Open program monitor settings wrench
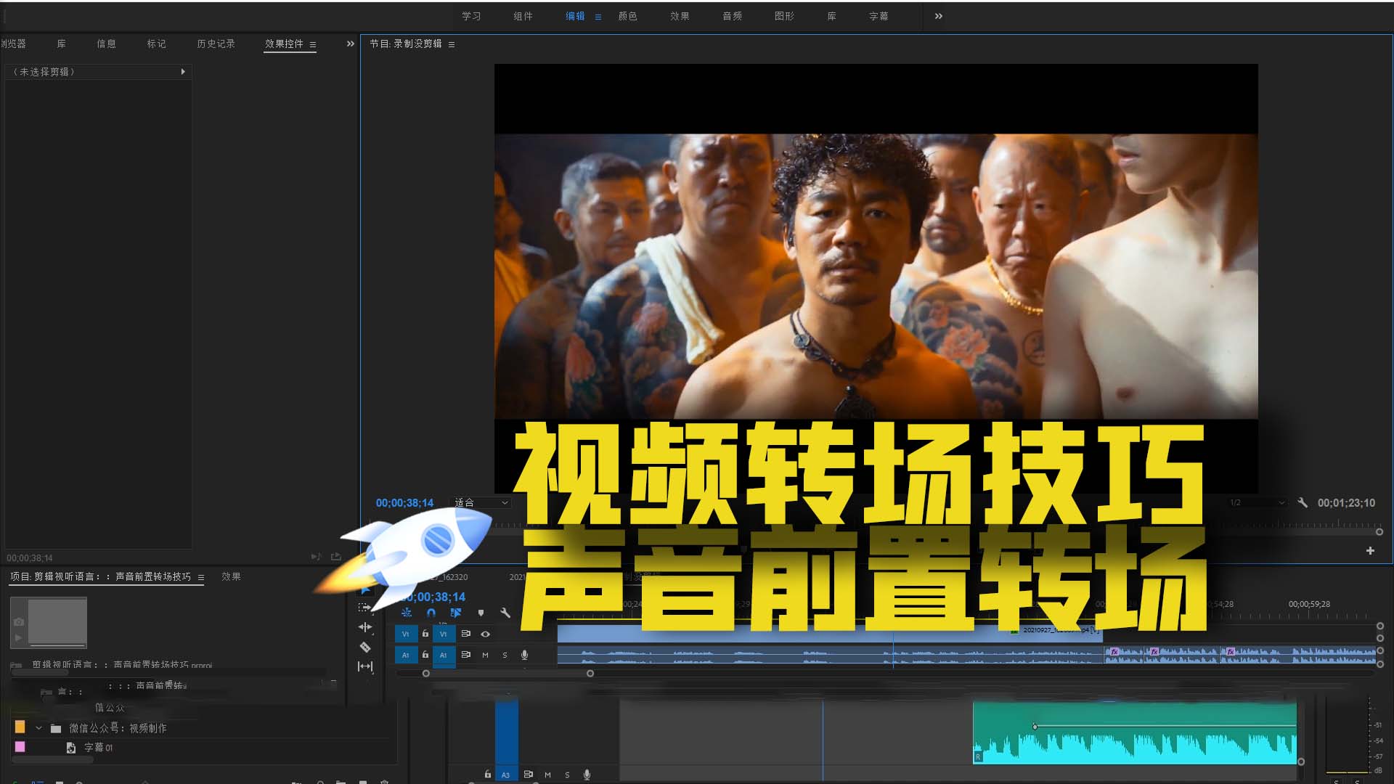The height and width of the screenshot is (784, 1394). [x=1303, y=502]
